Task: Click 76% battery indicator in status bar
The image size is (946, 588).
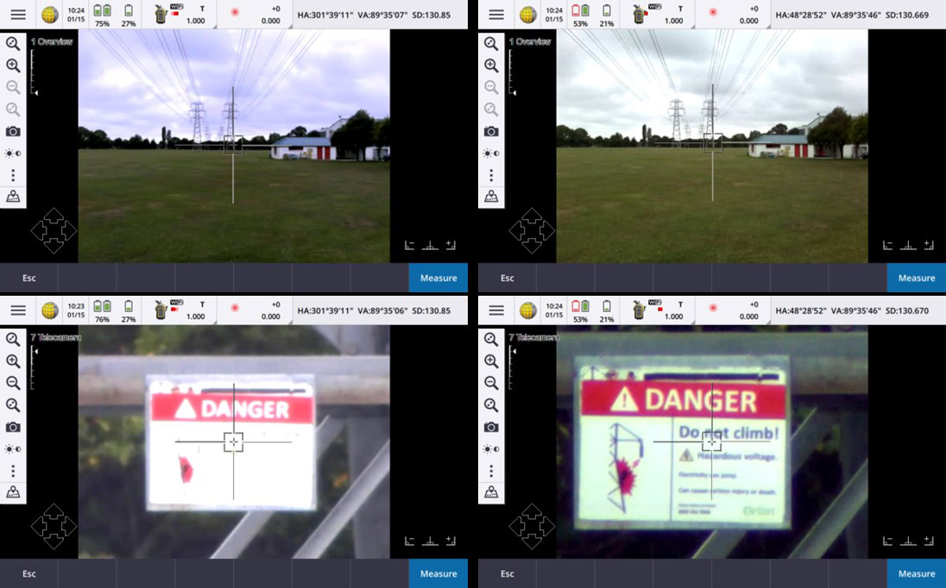Action: click(x=102, y=311)
